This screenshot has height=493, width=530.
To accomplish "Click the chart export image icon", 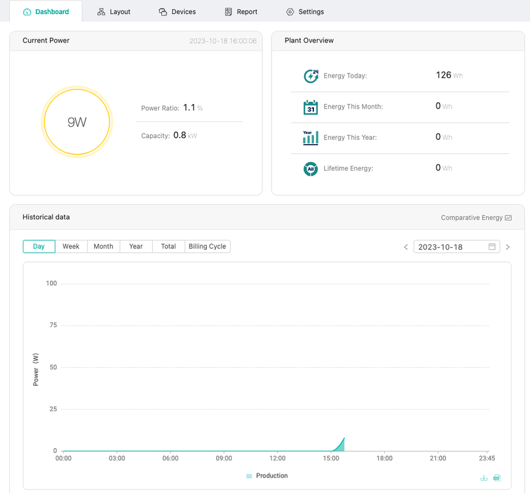I will [497, 478].
